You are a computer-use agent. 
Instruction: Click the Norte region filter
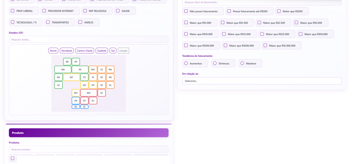[53, 50]
